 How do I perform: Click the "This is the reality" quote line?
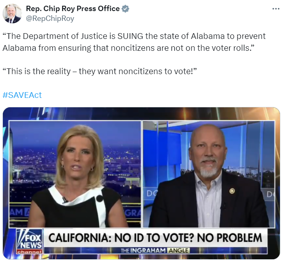pyautogui.click(x=100, y=71)
